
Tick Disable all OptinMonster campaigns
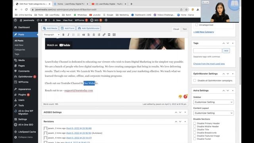click(194, 80)
